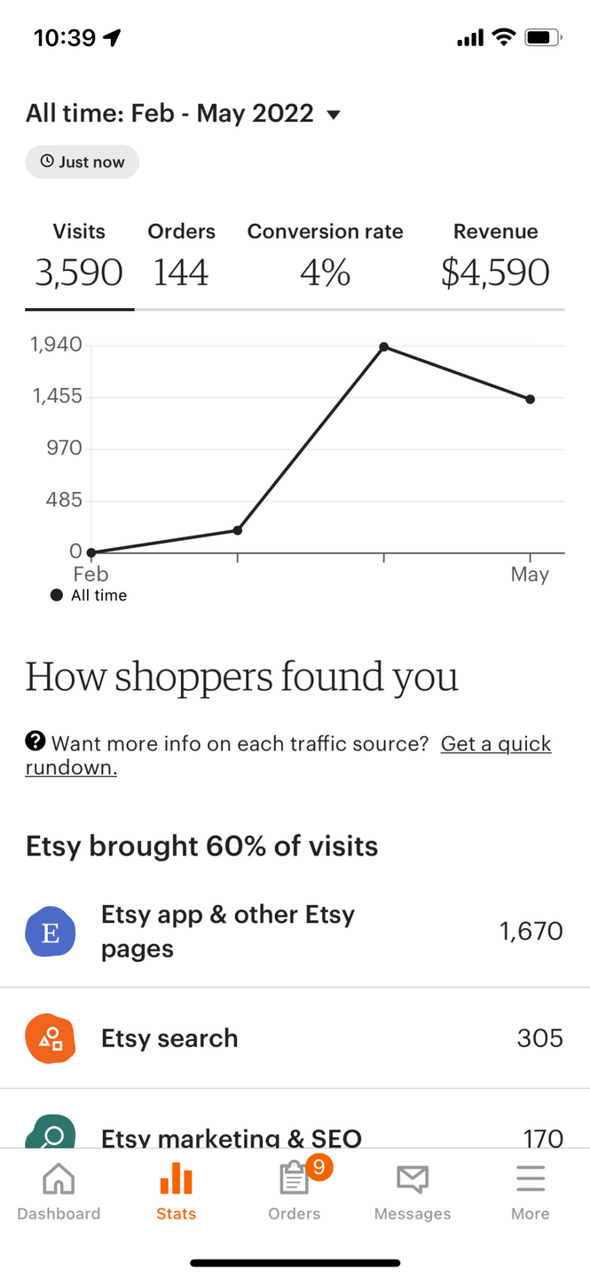Viewport: 590px width, 1279px height.
Task: Open the 'Get a quick rundown' link
Action: 495,744
